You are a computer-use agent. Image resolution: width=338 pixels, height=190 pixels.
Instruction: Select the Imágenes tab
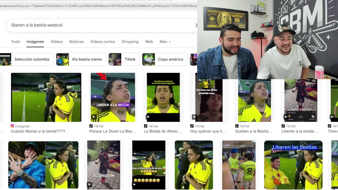click(35, 42)
